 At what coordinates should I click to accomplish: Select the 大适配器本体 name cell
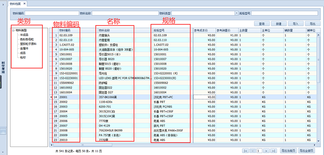(x=125, y=50)
